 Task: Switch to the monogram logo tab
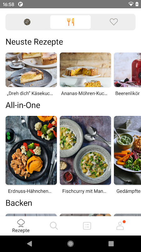click(x=27, y=22)
